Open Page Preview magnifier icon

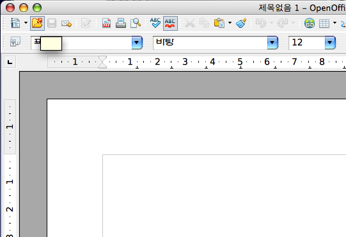point(136,23)
